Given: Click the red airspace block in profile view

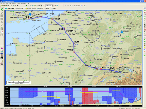Looking at the screenshot, I should click(87, 96).
